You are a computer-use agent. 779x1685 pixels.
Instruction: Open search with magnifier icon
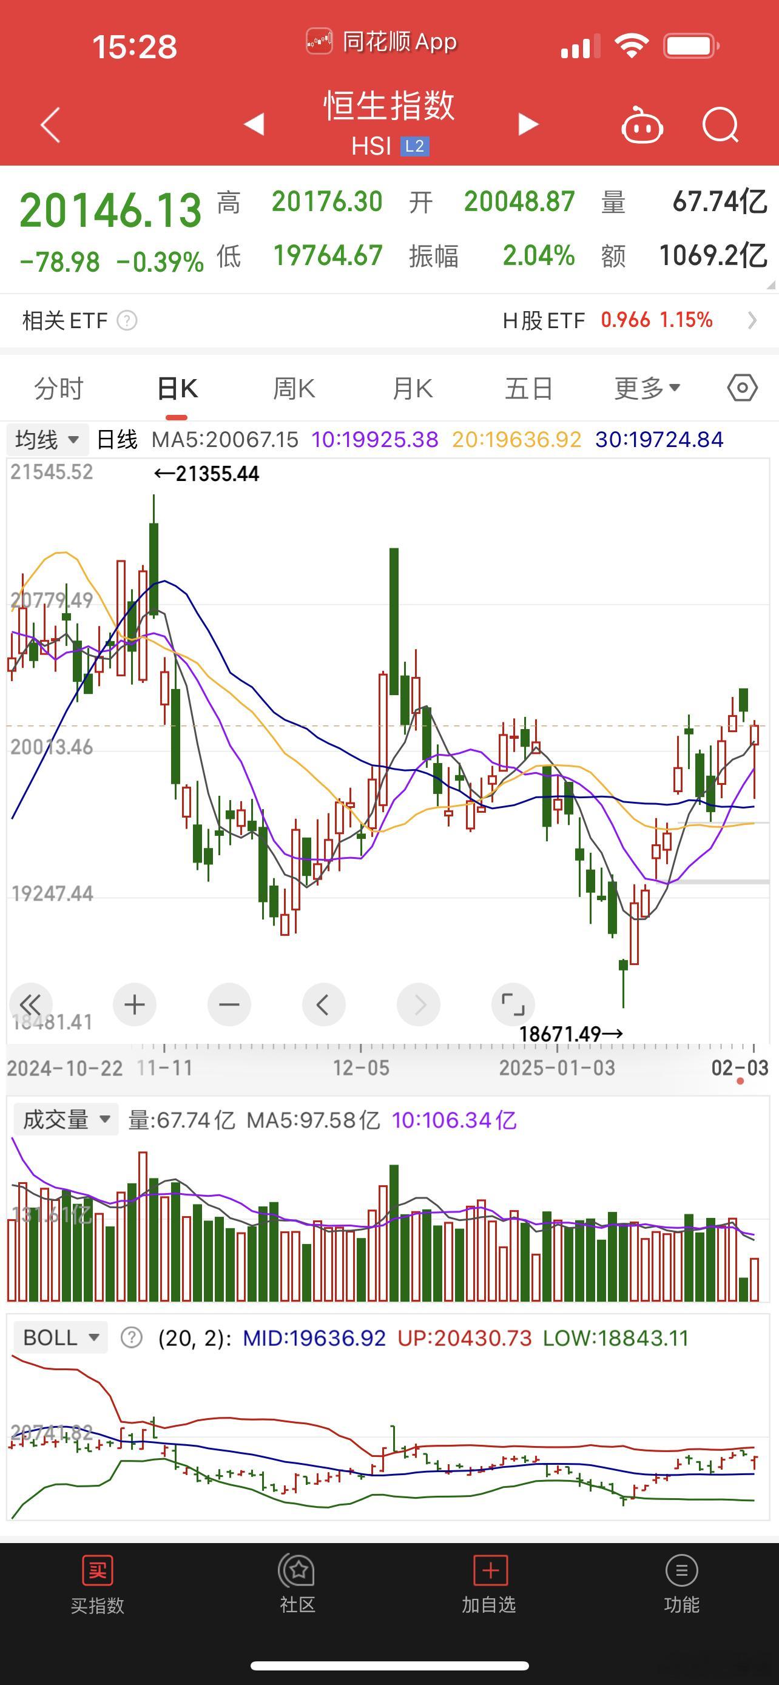[x=721, y=124]
